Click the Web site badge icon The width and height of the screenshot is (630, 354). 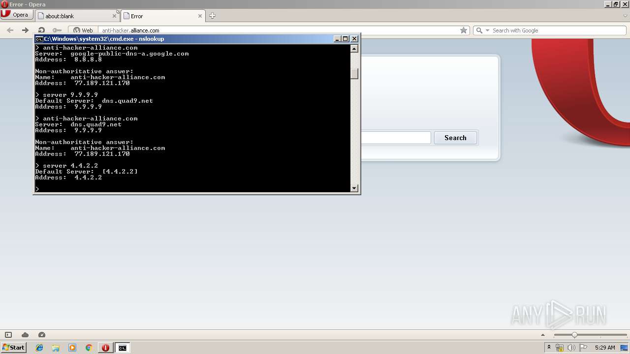(x=83, y=30)
